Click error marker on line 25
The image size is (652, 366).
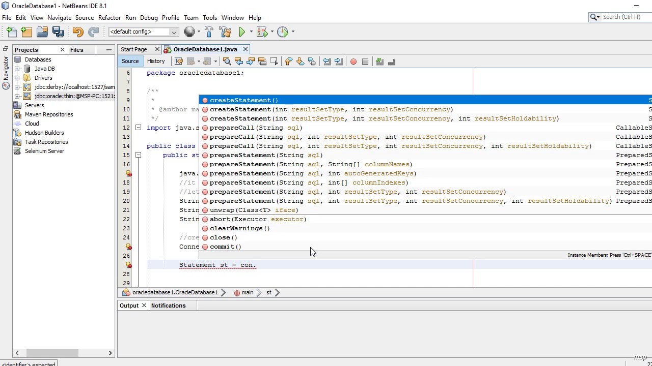point(128,247)
